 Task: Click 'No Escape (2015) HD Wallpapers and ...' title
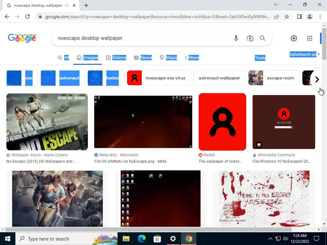(x=42, y=161)
